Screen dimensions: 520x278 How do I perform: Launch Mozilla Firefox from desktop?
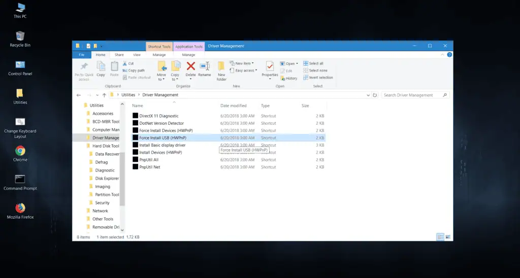point(20,212)
